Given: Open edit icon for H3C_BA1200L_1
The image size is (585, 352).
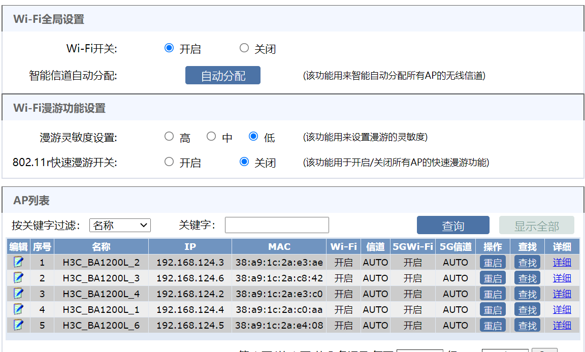Looking at the screenshot, I should click(x=18, y=309).
